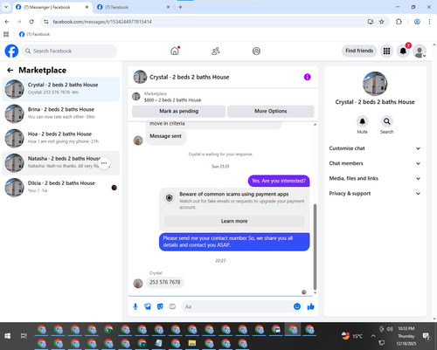Click the chat scrollbar down arrow
Image resolution: width=437 pixels, height=350 pixels.
click(315, 292)
